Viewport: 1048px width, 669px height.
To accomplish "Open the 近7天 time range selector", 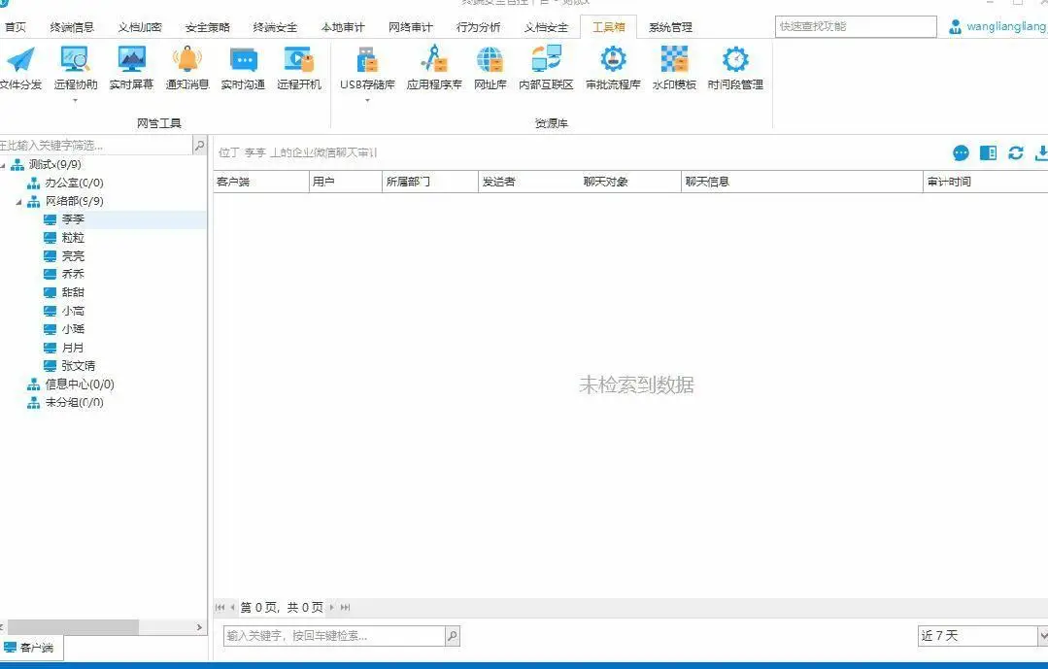I will click(x=979, y=635).
